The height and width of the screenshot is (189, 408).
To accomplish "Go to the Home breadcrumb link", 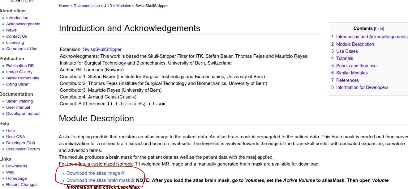I will click(x=64, y=6).
